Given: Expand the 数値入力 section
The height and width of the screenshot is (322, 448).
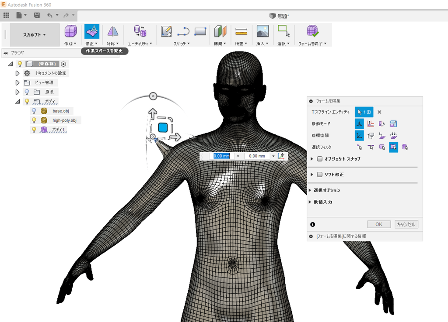Looking at the screenshot, I should click(310, 202).
